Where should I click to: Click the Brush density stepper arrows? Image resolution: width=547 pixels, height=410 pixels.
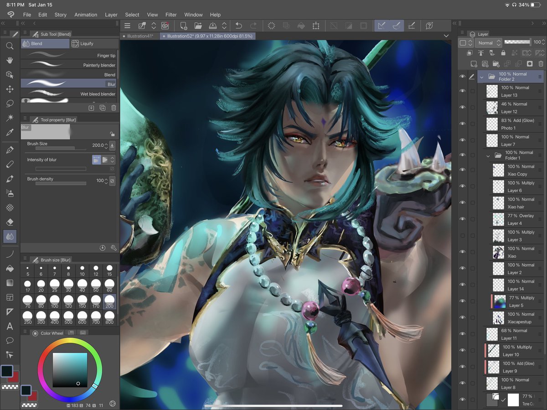coord(106,181)
